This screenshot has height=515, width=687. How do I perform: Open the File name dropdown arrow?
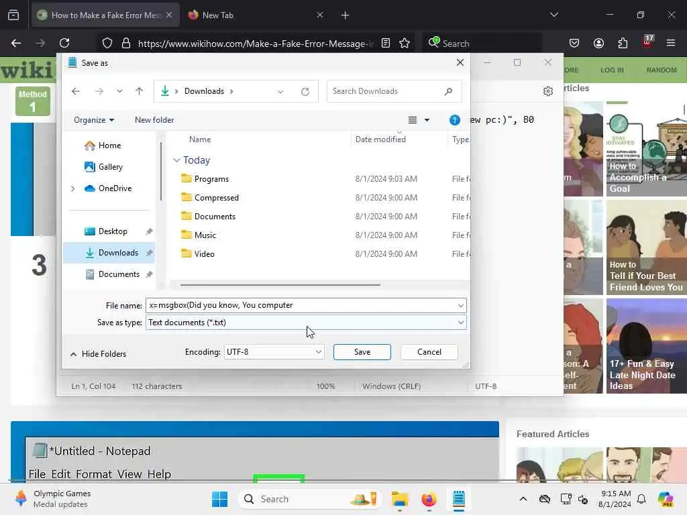[460, 305]
